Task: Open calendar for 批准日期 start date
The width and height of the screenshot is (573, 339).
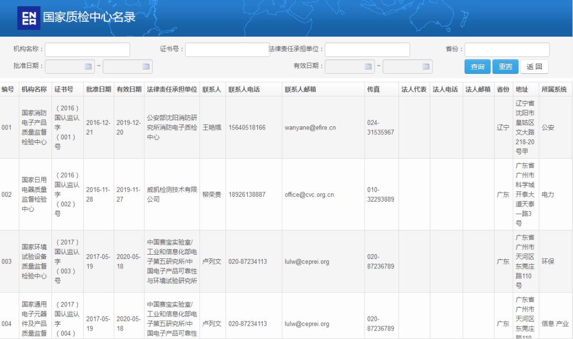Action: tap(88, 66)
